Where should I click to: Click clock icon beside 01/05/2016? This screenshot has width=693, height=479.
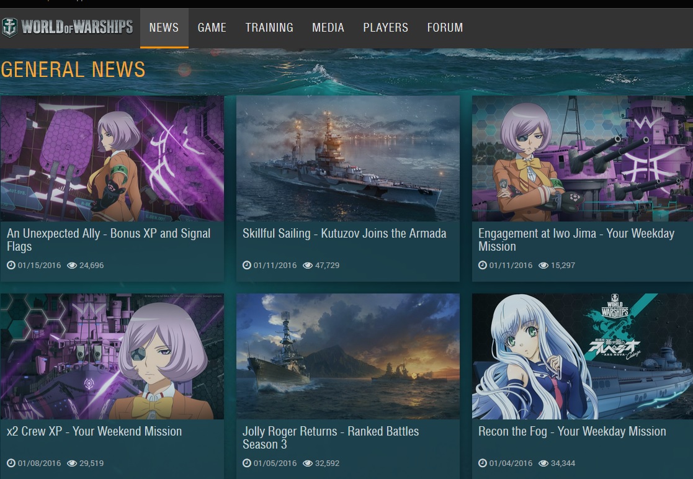[x=247, y=463]
